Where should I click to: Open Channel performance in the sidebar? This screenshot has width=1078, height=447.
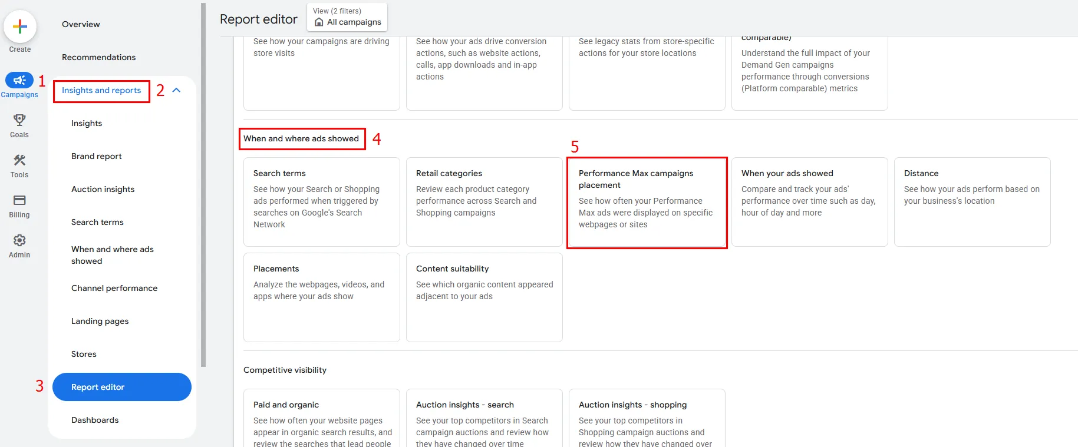click(114, 288)
